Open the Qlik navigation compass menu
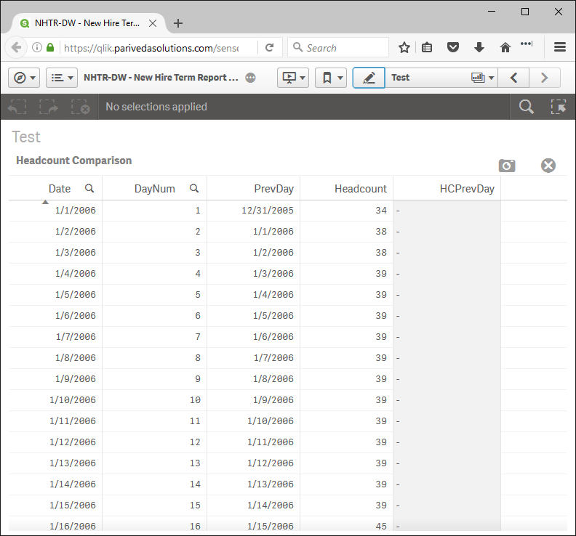576x536 pixels. (x=23, y=78)
